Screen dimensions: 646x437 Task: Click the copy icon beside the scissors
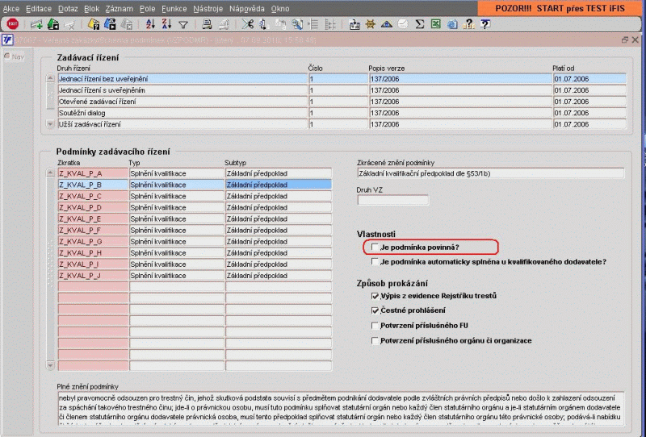[x=264, y=24]
